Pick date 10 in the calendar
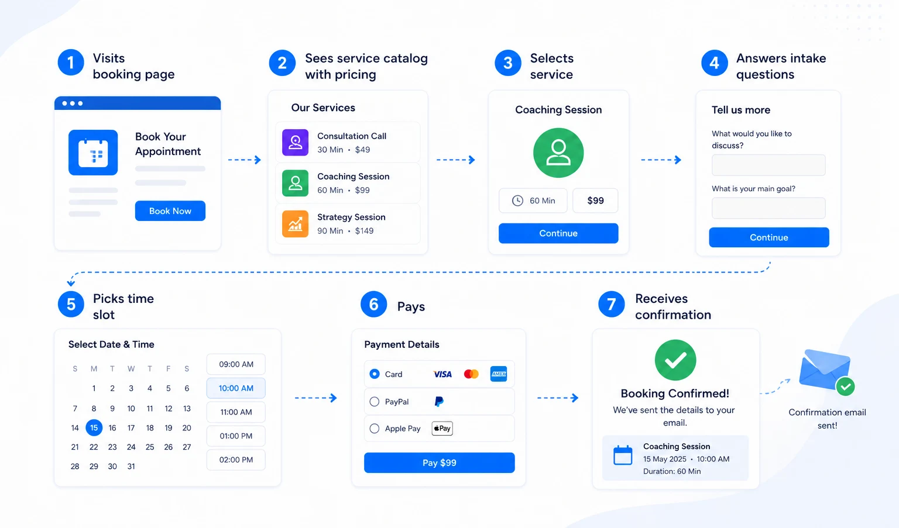 point(131,409)
